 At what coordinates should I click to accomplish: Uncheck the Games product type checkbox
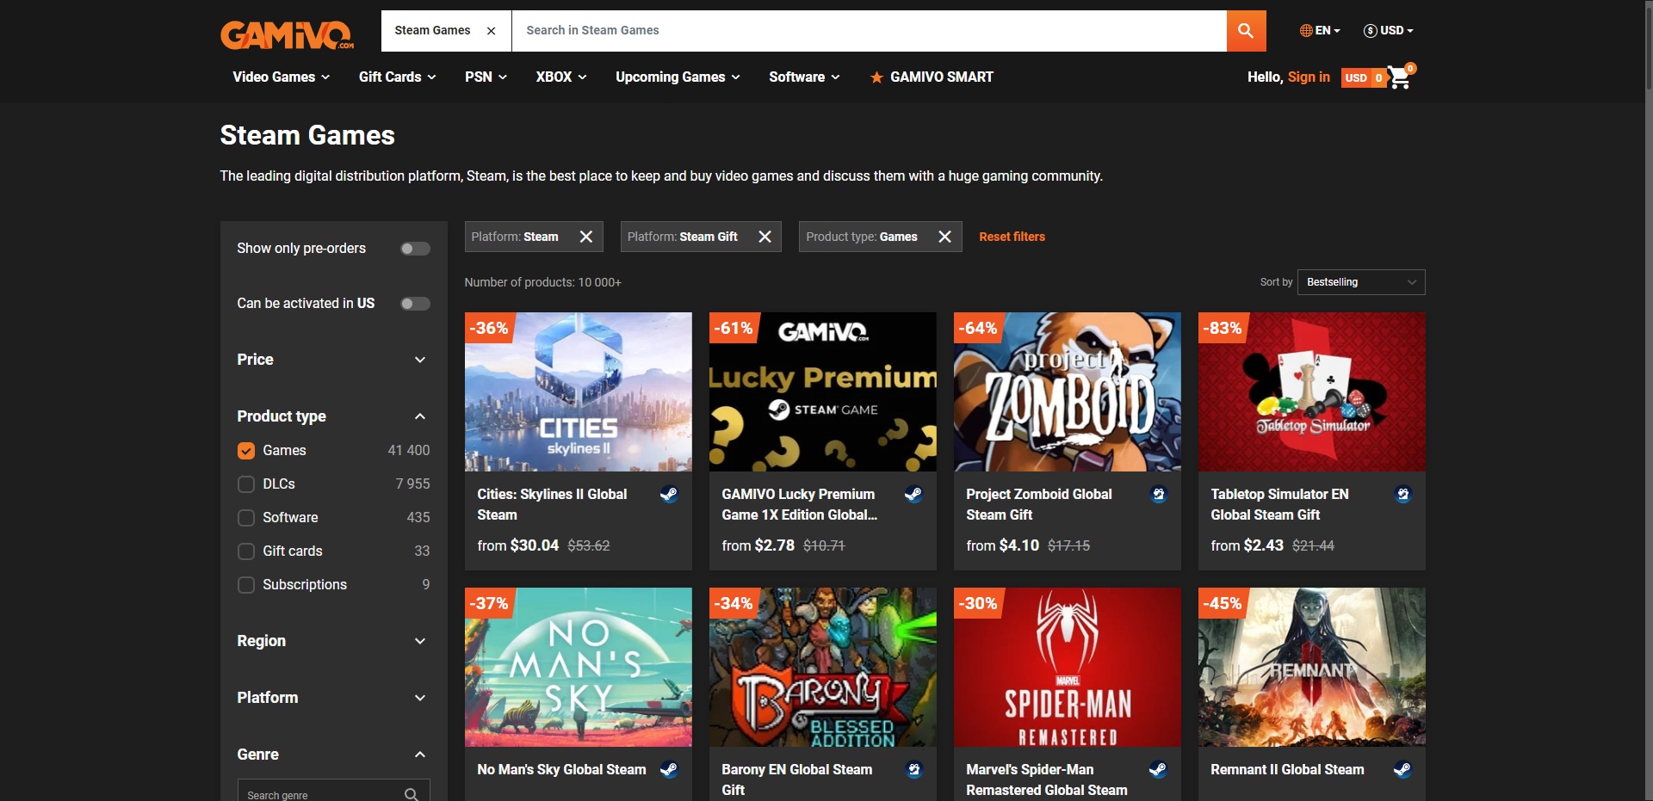point(246,451)
